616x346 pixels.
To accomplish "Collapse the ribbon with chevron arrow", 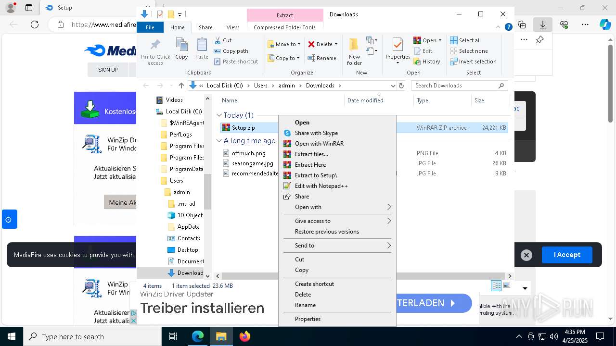I will (x=499, y=27).
